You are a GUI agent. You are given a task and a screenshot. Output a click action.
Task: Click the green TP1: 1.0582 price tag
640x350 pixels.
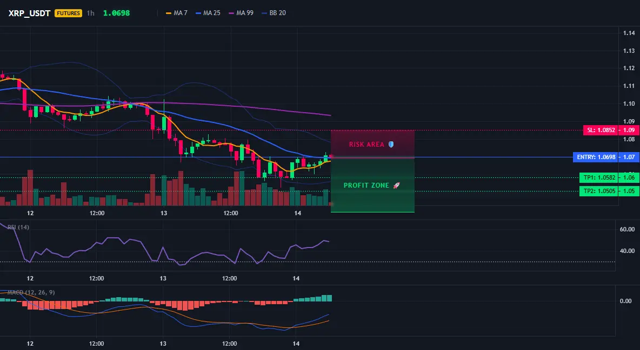[599, 177]
